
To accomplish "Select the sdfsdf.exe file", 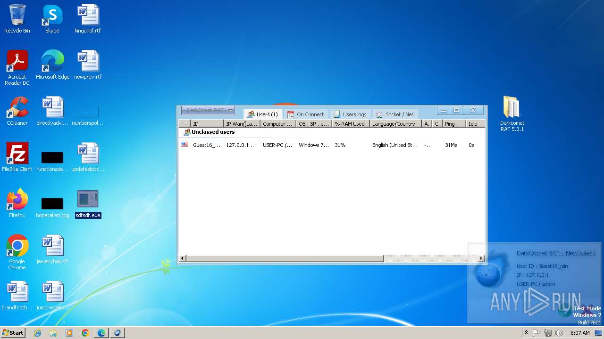I will 88,204.
